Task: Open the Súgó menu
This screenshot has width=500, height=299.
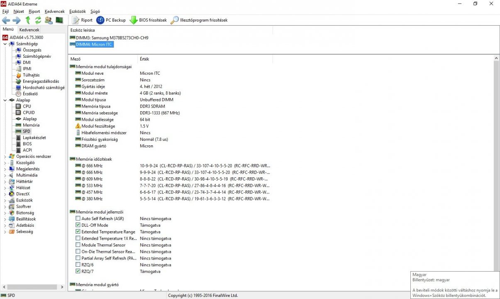Action: click(95, 12)
